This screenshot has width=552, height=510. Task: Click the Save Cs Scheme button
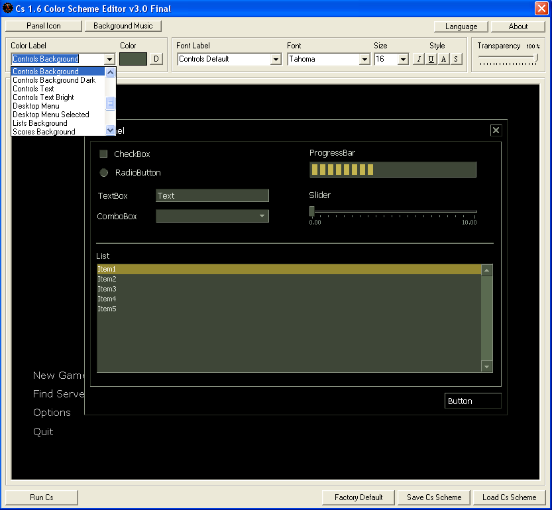pyautogui.click(x=434, y=497)
